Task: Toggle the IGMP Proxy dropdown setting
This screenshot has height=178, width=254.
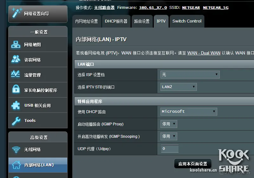Action: coord(169,124)
